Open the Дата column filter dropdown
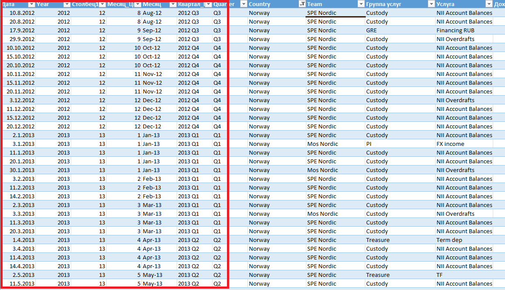Image resolution: width=505 pixels, height=290 pixels. pyautogui.click(x=31, y=4)
